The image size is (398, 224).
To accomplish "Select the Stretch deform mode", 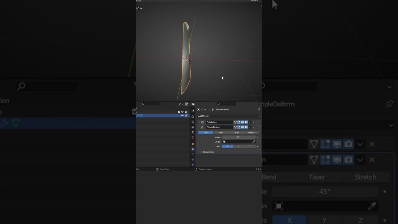I will [x=252, y=133].
